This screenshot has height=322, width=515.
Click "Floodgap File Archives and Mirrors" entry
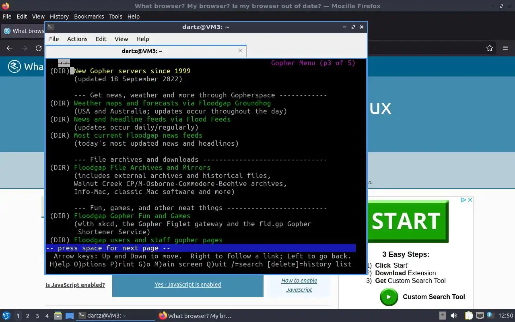coord(142,167)
